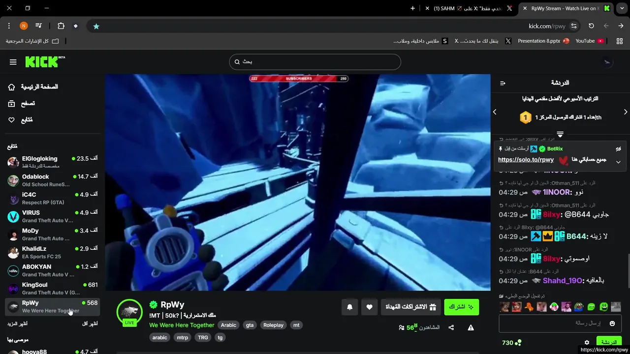Open the home page sidebar icon

[12, 87]
